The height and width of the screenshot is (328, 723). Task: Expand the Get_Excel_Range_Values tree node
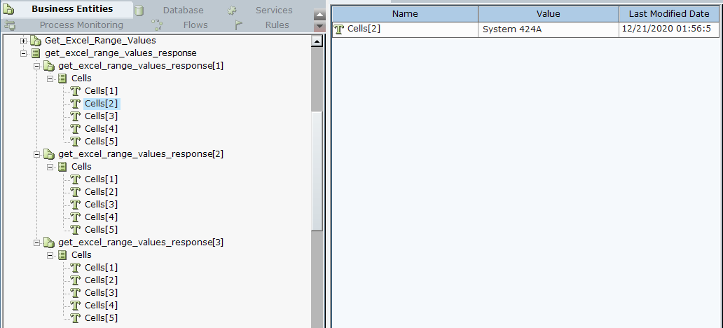pos(24,41)
